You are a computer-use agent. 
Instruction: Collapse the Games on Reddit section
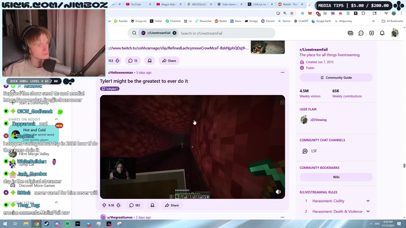[56, 119]
